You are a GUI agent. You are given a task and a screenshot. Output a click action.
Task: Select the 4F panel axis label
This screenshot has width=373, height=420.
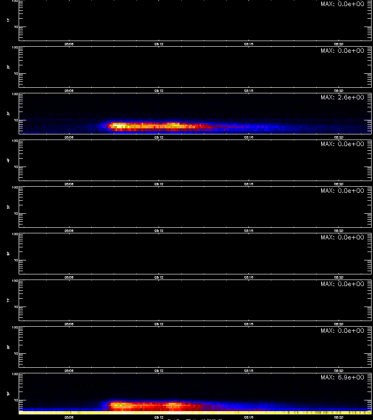pyautogui.click(x=8, y=160)
